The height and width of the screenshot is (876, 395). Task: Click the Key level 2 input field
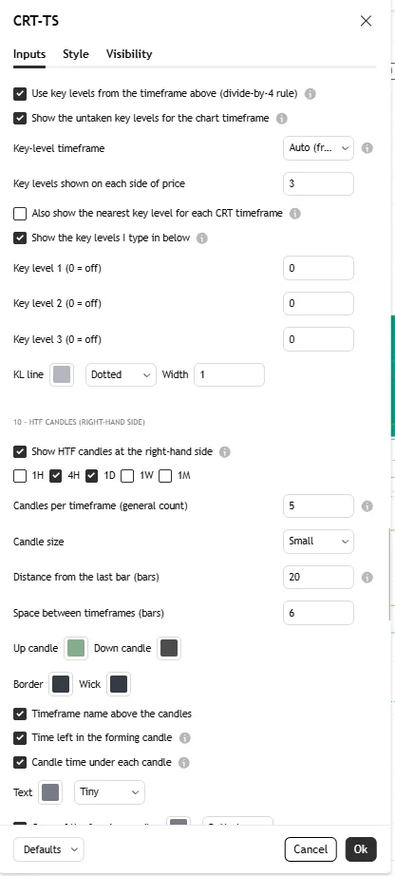tap(318, 303)
